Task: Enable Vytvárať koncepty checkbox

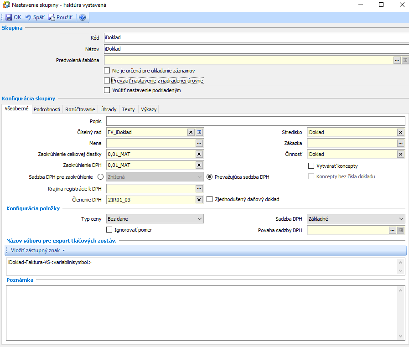Action: (x=311, y=166)
